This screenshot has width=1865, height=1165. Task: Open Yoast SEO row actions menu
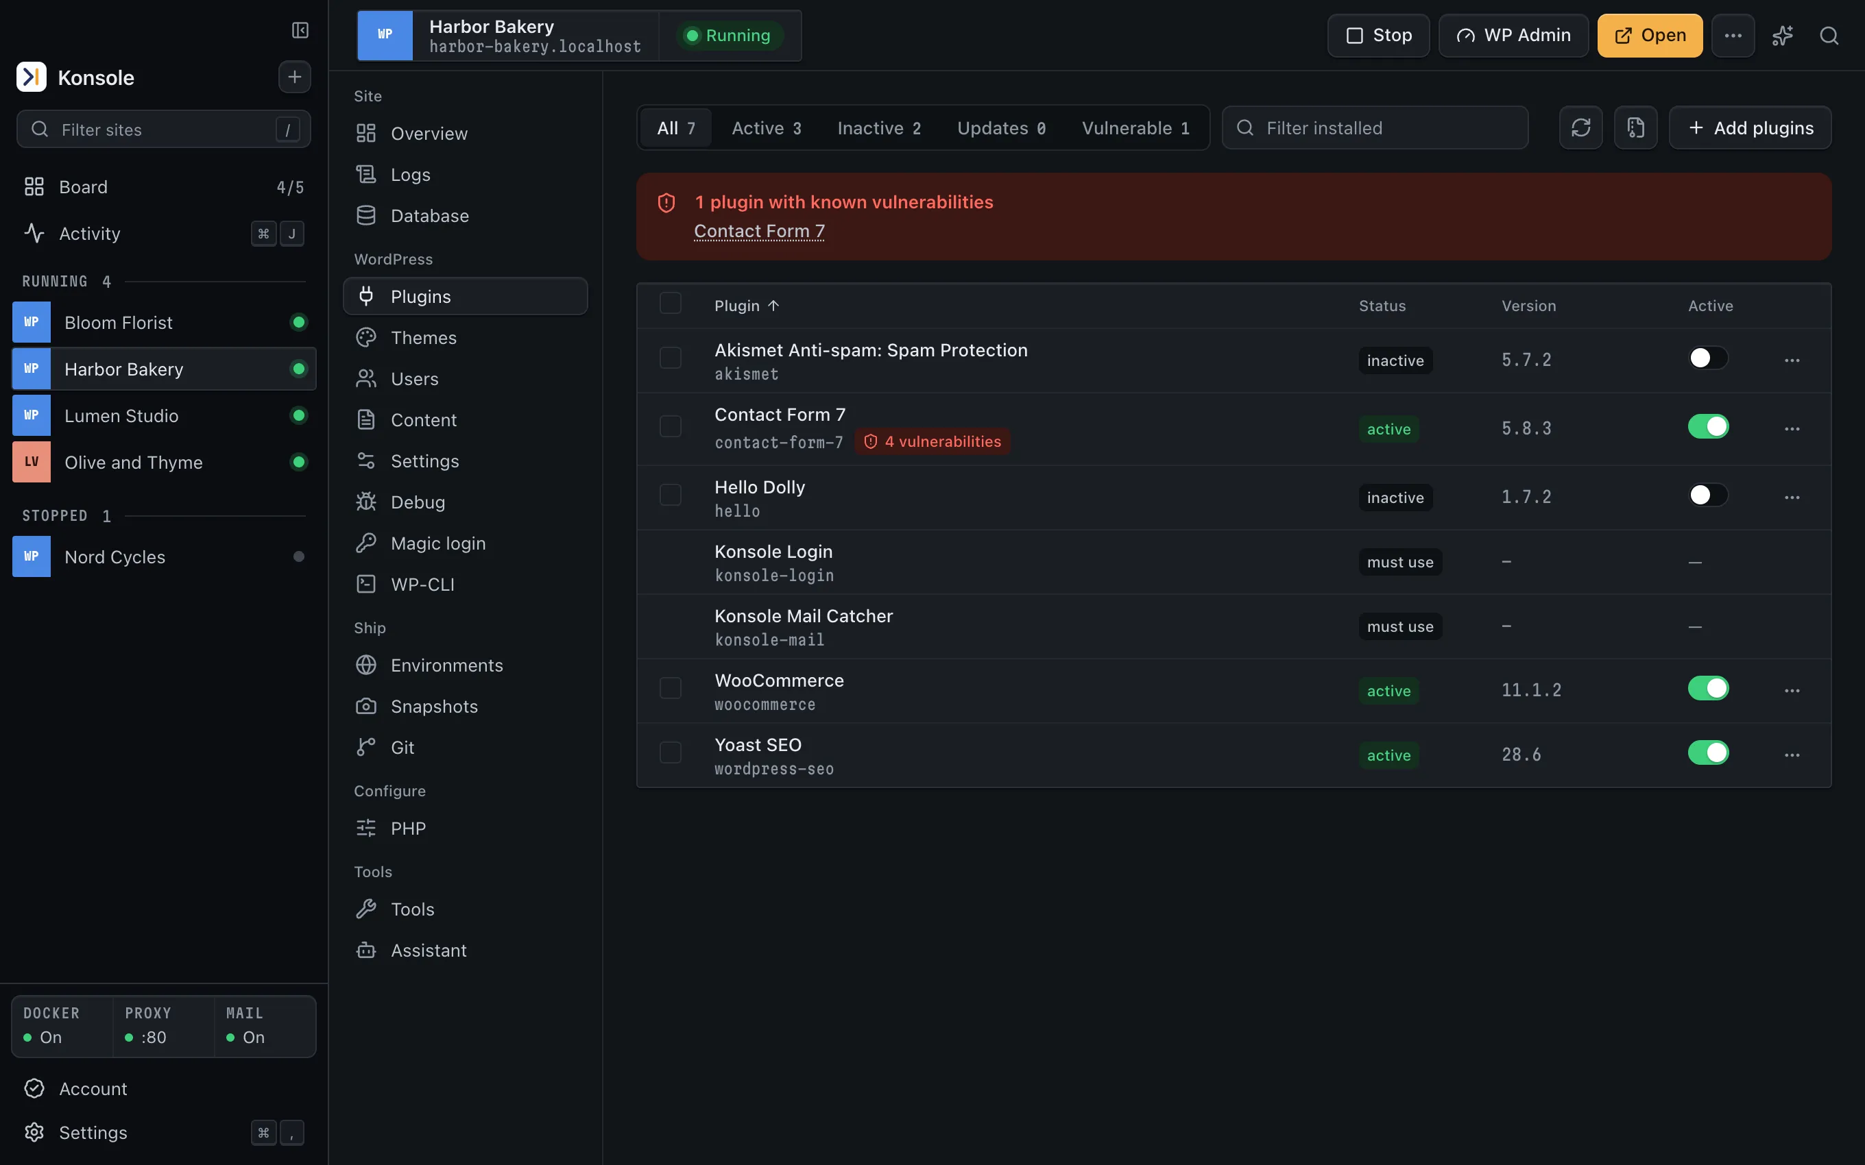1792,756
